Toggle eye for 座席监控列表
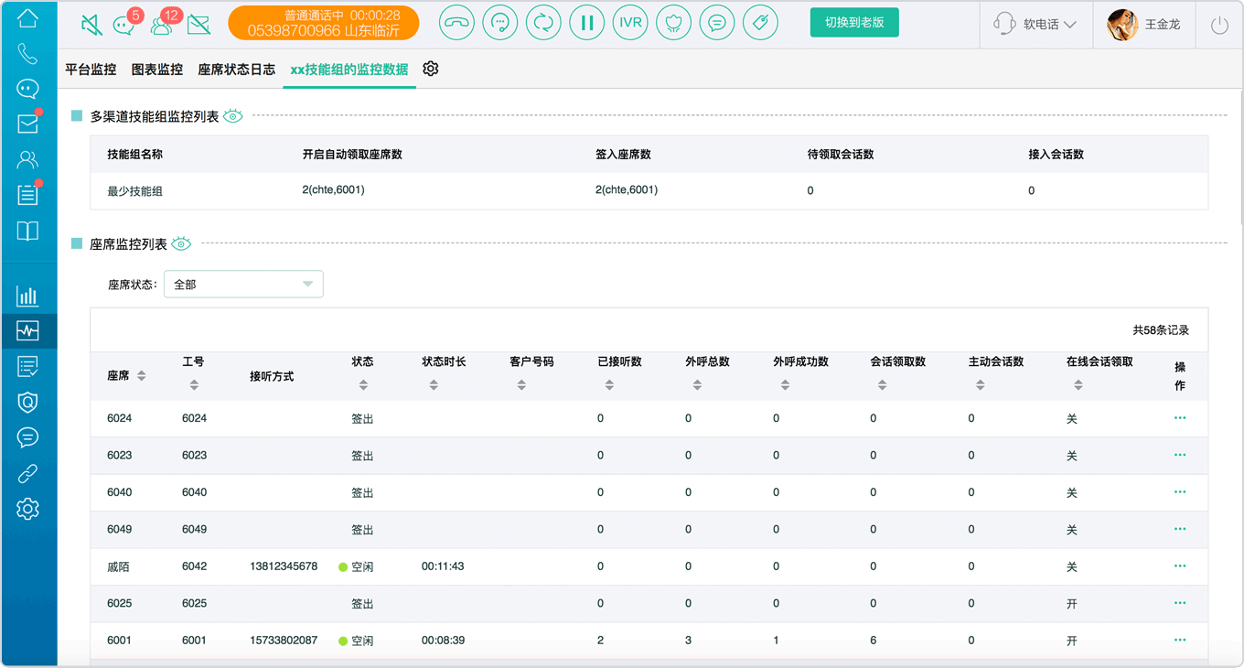The width and height of the screenshot is (1244, 668). 181,244
